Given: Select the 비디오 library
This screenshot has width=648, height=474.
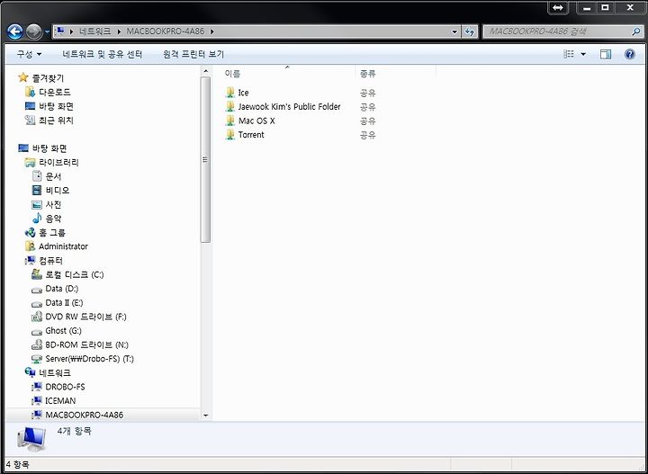Looking at the screenshot, I should (x=58, y=191).
